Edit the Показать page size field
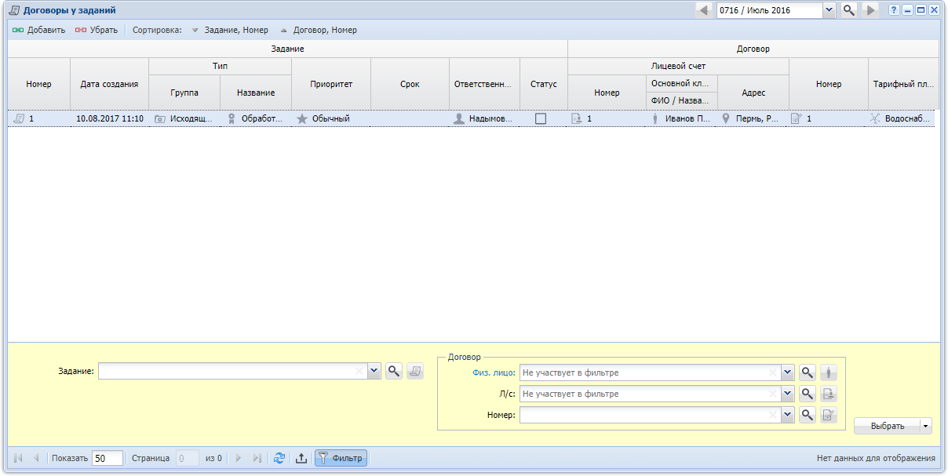 (108, 458)
